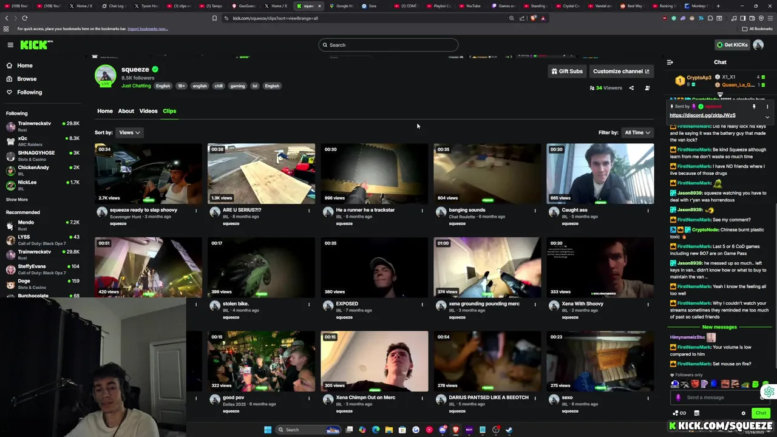Screen dimensions: 777x437
Task: Play 'squeeze ready to slap shoovy' clip thumbnail
Action: pos(148,174)
